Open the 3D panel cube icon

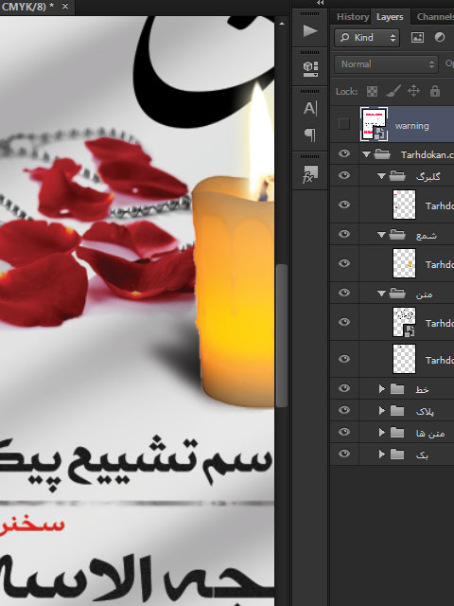(310, 69)
